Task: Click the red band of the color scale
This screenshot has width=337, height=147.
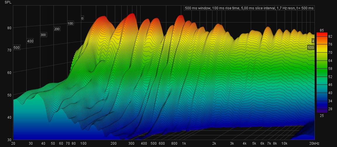Action: [322, 34]
